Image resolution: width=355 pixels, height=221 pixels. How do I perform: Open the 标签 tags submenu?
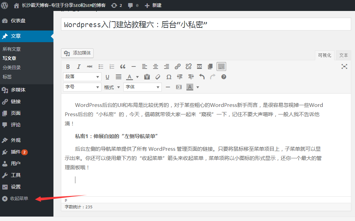(7, 77)
